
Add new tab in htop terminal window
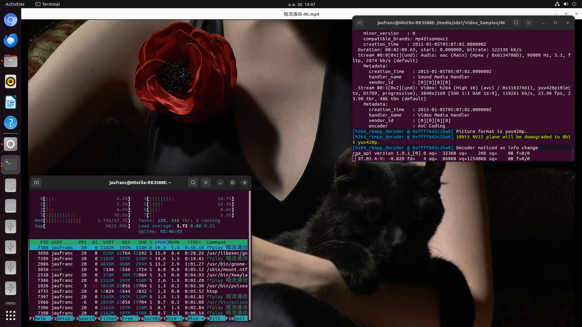pyautogui.click(x=36, y=183)
